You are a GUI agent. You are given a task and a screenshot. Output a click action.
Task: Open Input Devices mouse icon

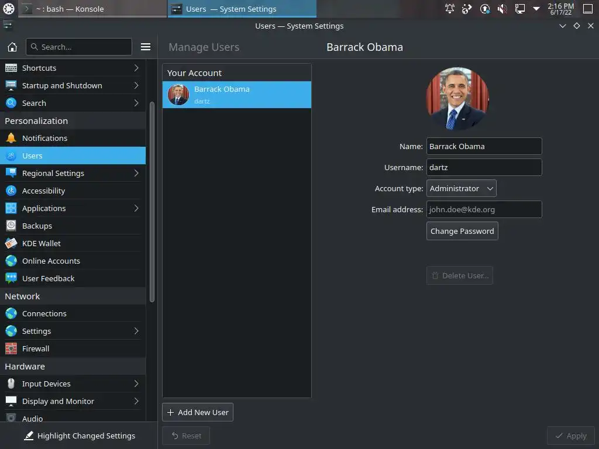(11, 384)
